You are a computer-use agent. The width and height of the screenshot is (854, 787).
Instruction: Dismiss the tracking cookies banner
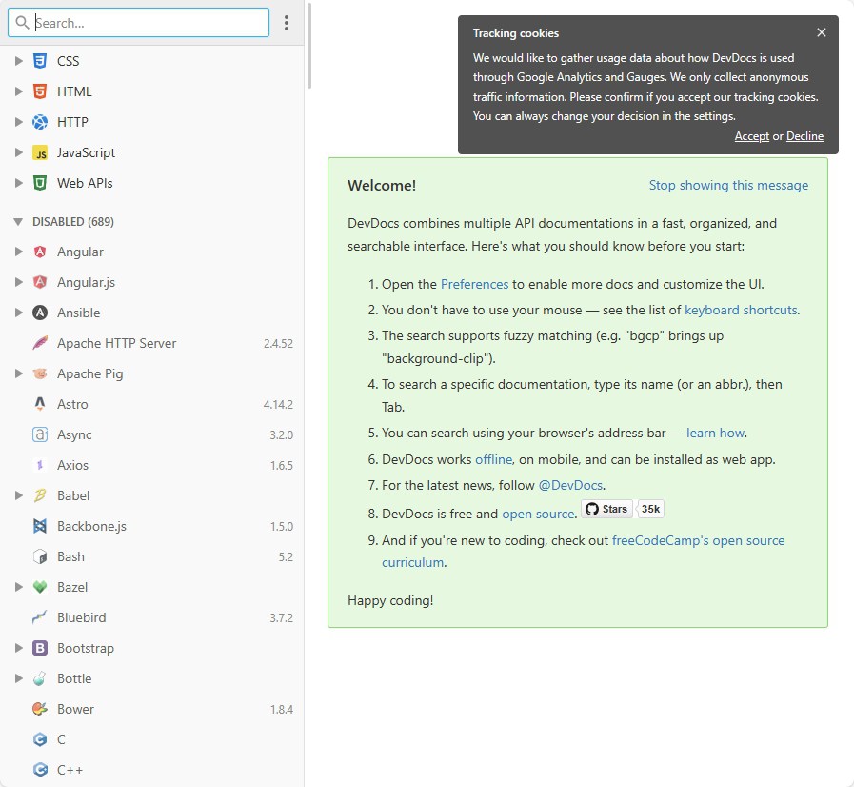pyautogui.click(x=821, y=31)
